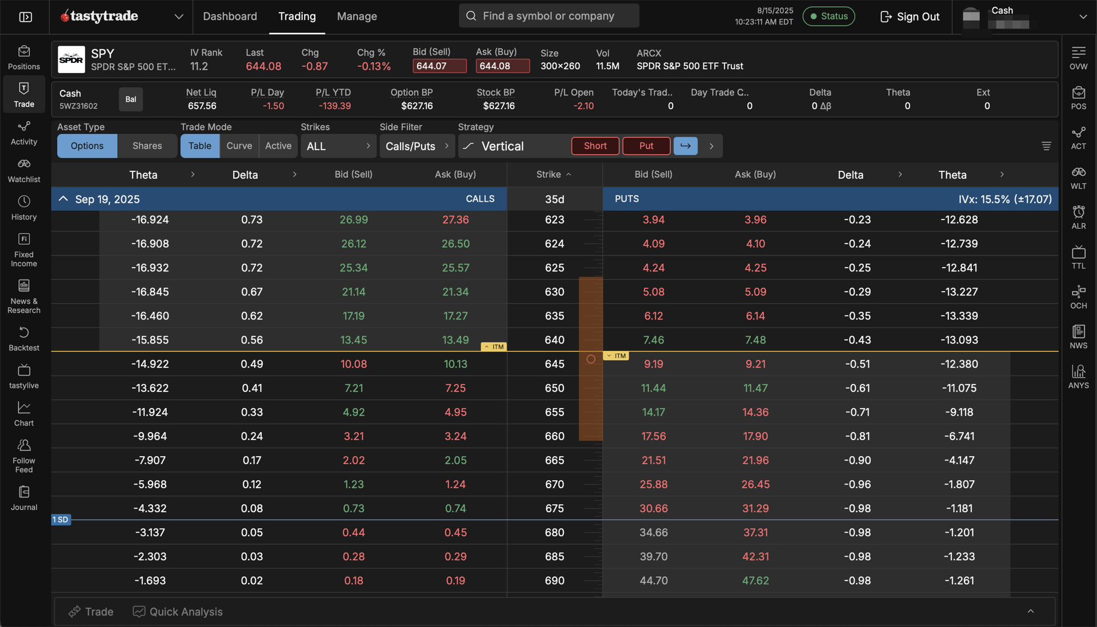Collapse the Sep 19, 2025 expiration
1097x627 pixels.
[x=63, y=199]
